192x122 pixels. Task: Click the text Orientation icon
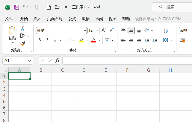[147, 30]
